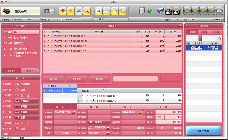The height and width of the screenshot is (140, 228).
Task: Click magnifier icon in list search box
Action: pos(219,38)
